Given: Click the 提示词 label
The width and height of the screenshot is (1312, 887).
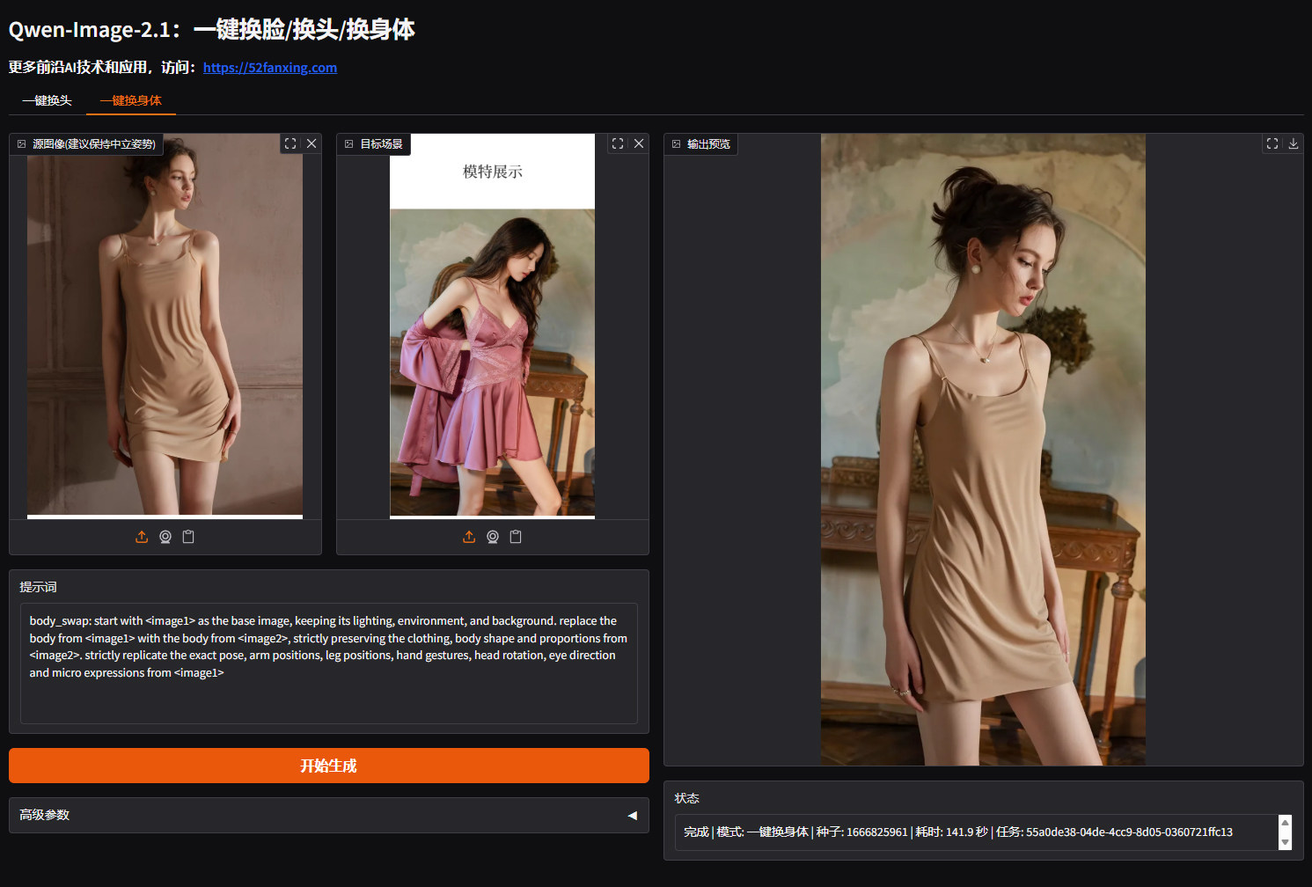Looking at the screenshot, I should coord(38,587).
